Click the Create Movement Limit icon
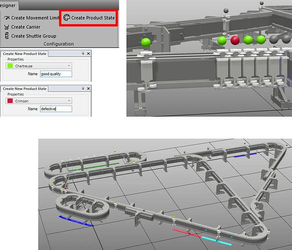Viewport: 292px width, 250px height. point(7,17)
